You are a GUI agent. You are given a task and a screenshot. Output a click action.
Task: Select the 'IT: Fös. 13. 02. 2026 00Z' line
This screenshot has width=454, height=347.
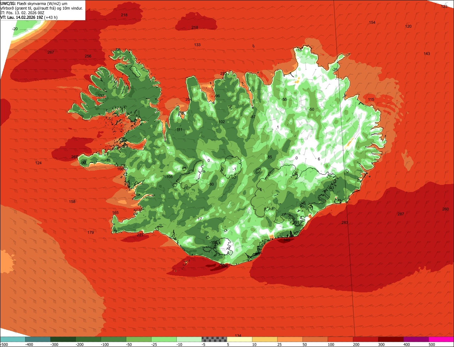coord(22,12)
